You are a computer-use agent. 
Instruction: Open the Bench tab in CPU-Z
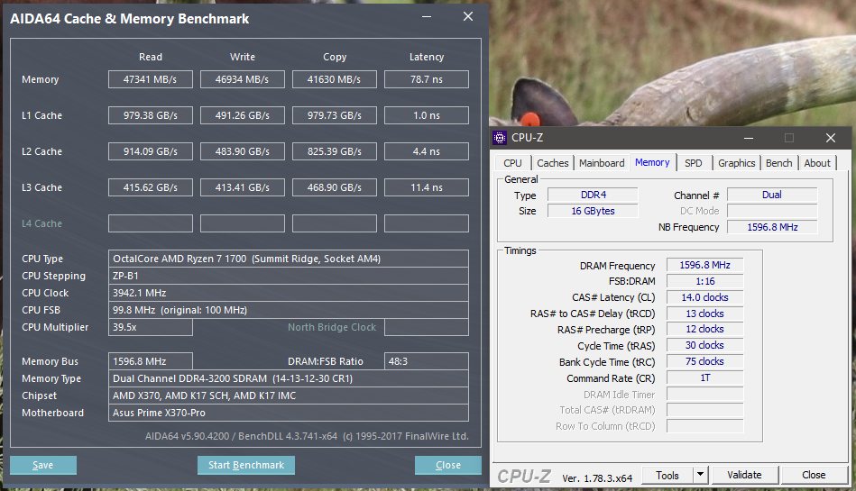click(779, 163)
